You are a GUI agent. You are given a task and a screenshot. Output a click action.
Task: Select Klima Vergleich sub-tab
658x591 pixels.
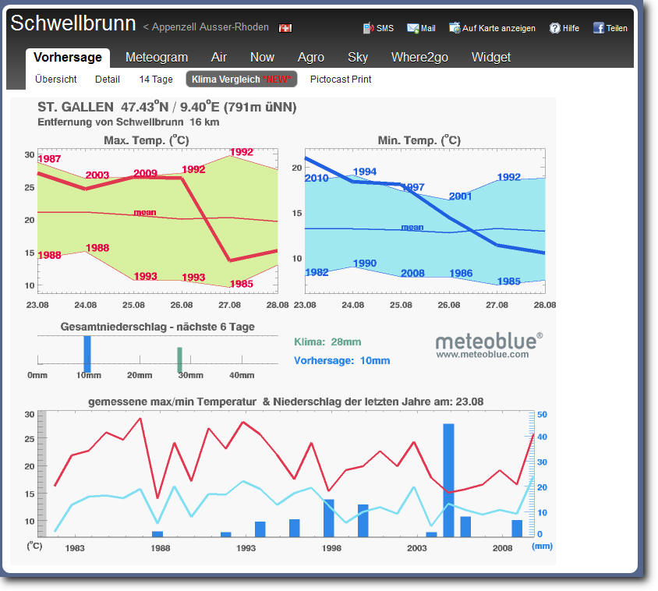tap(241, 80)
